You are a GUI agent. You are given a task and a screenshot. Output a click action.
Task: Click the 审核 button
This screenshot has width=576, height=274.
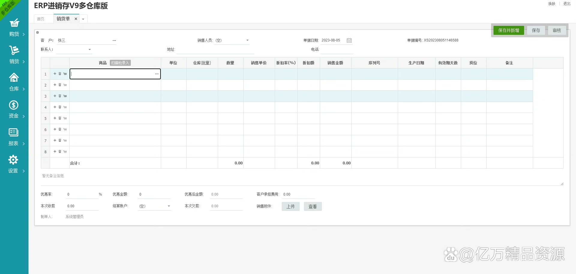pos(557,30)
